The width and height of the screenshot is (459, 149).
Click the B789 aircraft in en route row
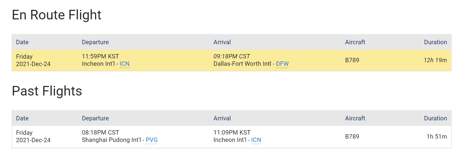(352, 60)
